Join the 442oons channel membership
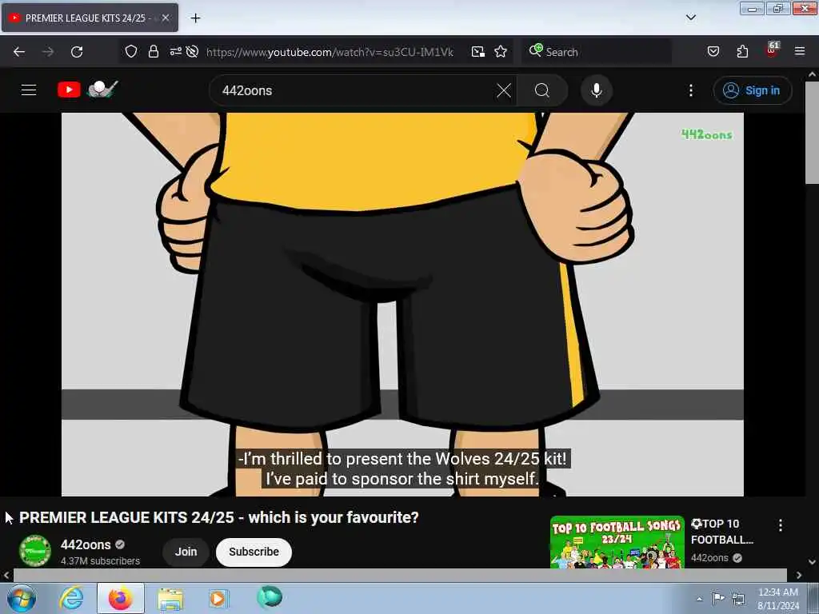Image resolution: width=819 pixels, height=614 pixels. [x=186, y=552]
